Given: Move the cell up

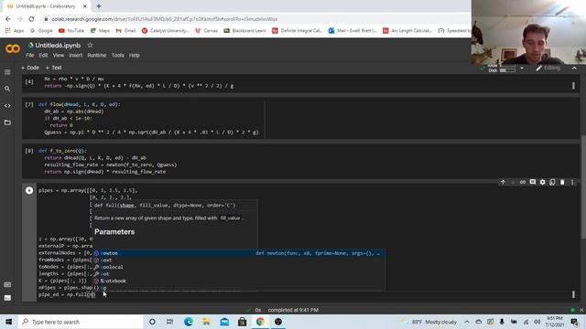Looking at the screenshot, I should pos(503,182).
